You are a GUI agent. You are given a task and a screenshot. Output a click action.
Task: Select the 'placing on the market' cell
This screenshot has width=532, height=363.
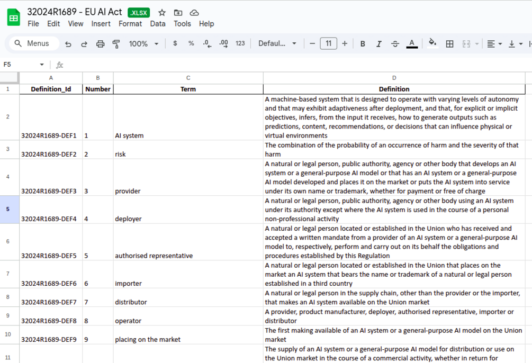(188, 335)
